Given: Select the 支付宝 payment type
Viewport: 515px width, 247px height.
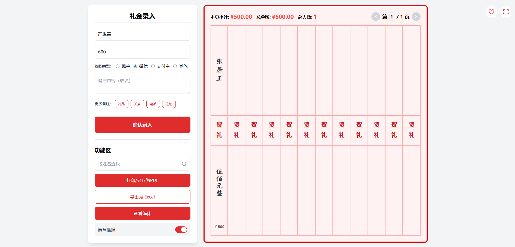Looking at the screenshot, I should [153, 66].
